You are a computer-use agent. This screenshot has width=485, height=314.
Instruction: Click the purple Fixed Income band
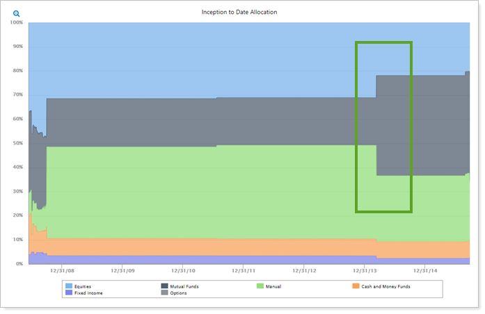pyautogui.click(x=174, y=260)
